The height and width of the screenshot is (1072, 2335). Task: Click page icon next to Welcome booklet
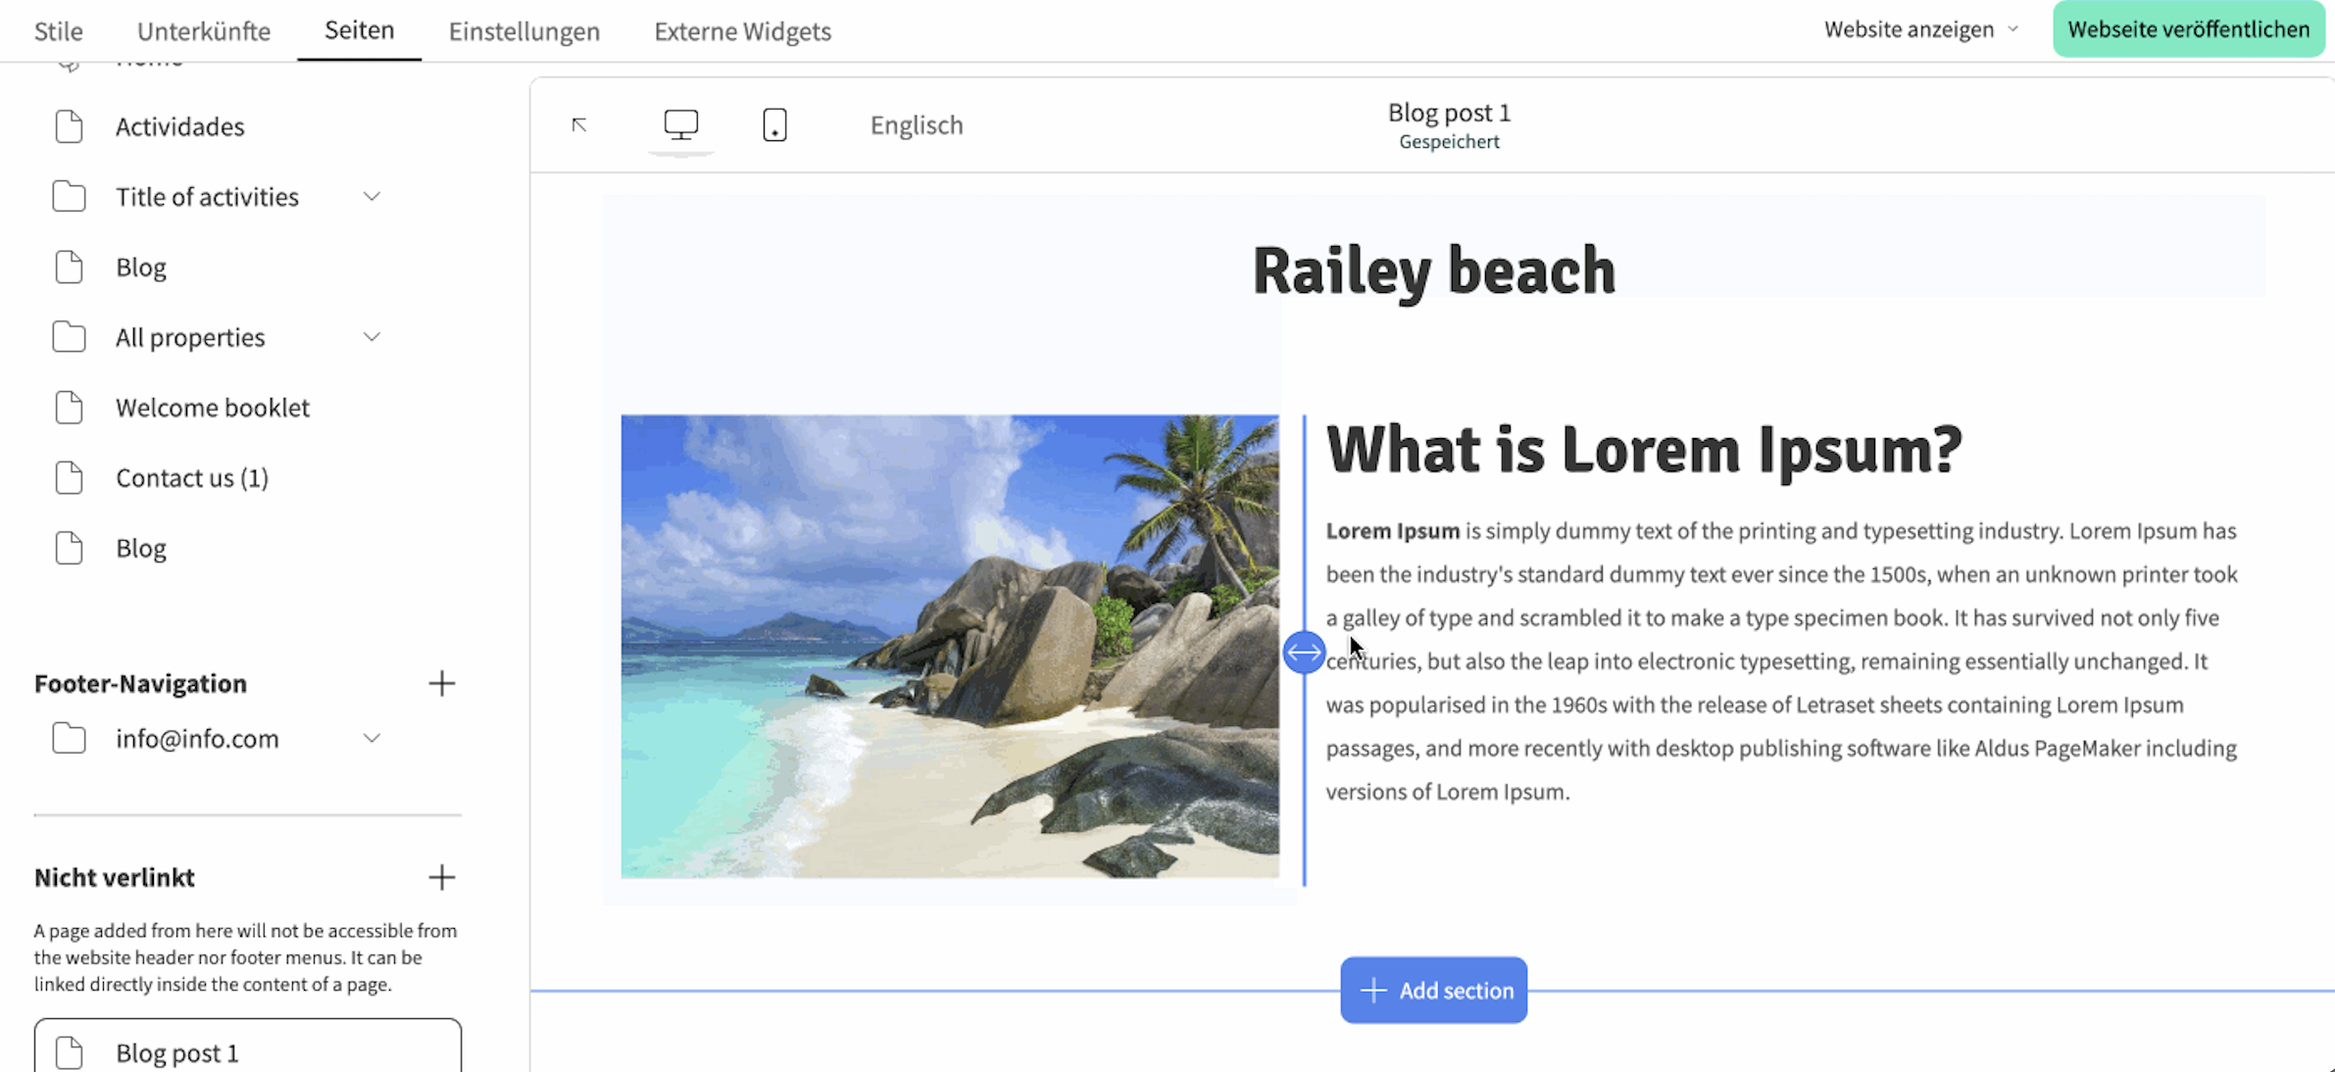[x=69, y=408]
